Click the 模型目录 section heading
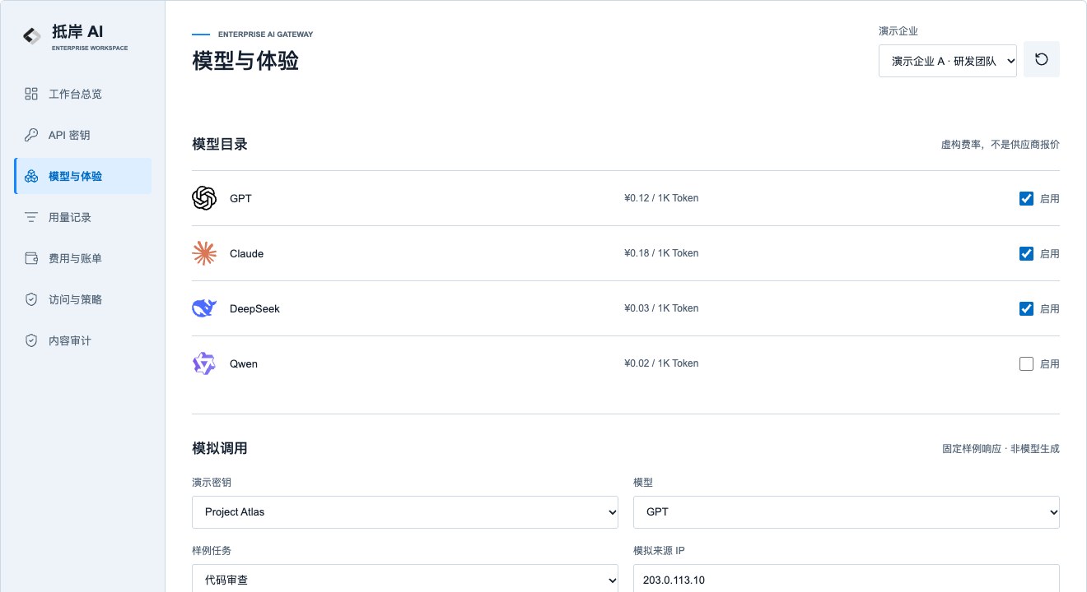The image size is (1087, 592). [x=220, y=144]
